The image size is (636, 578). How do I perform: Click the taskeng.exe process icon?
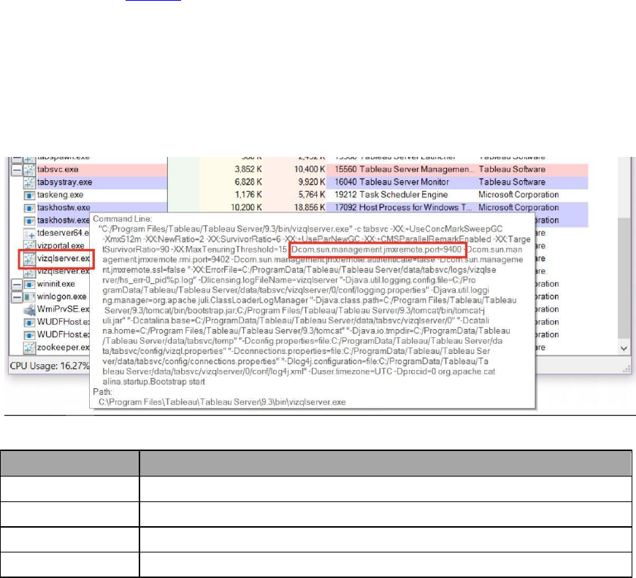29,195
